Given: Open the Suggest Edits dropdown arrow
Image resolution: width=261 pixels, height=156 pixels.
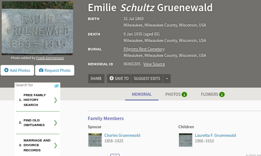Looking at the screenshot, I should (x=167, y=79).
